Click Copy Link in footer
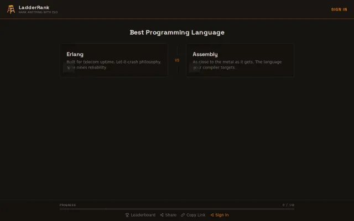Screen dimensions: 354x221 click(193, 215)
